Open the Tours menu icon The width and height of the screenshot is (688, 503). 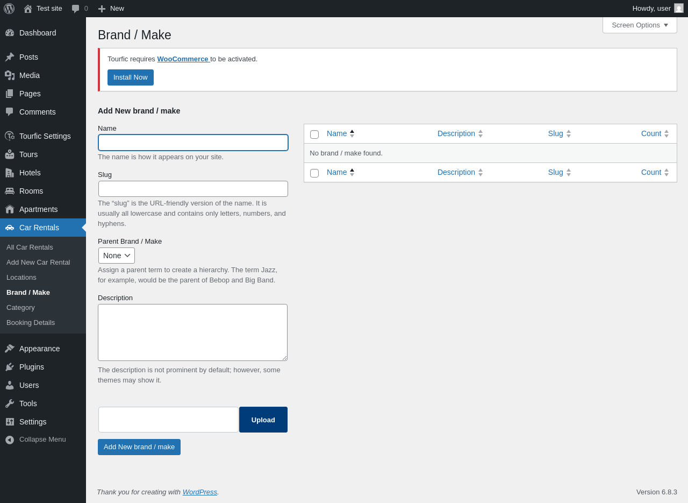coord(10,154)
